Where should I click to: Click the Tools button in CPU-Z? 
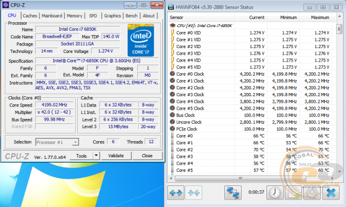click(x=82, y=156)
